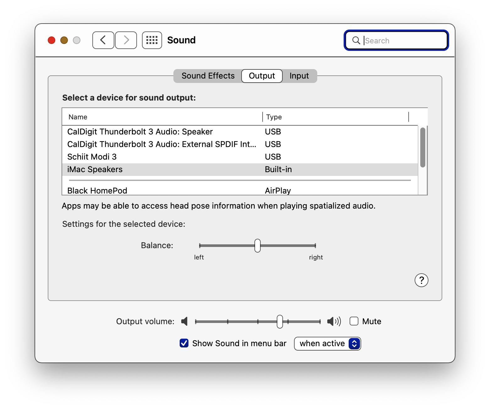Switch to the Sound Effects tab

coord(208,76)
